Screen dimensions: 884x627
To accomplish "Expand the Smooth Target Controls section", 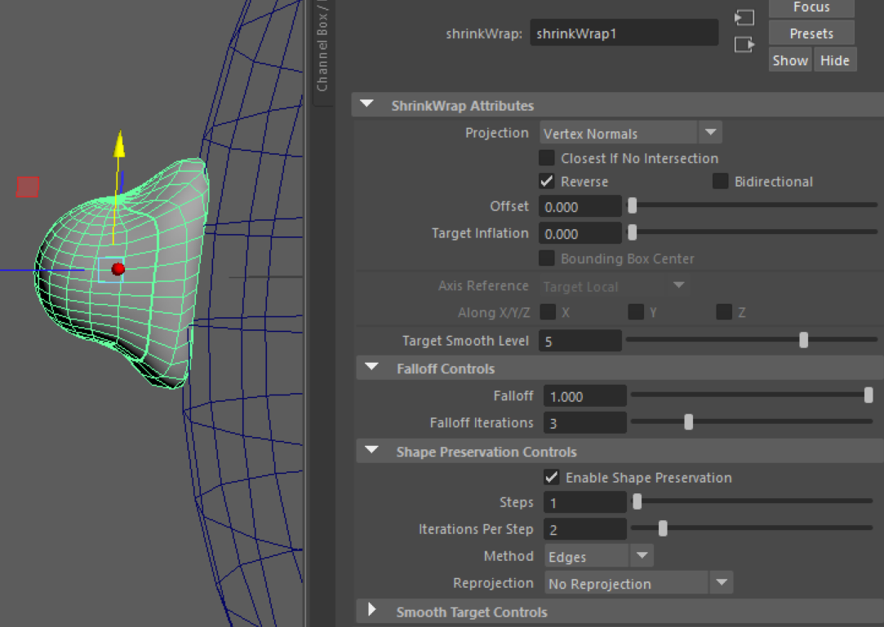I will [x=372, y=612].
